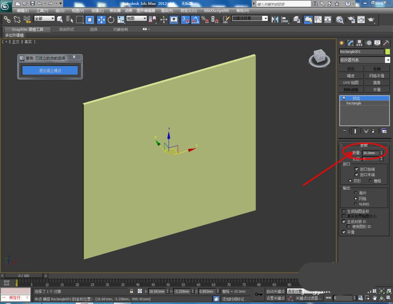Open the 渲染(R) menu

pos(167,11)
